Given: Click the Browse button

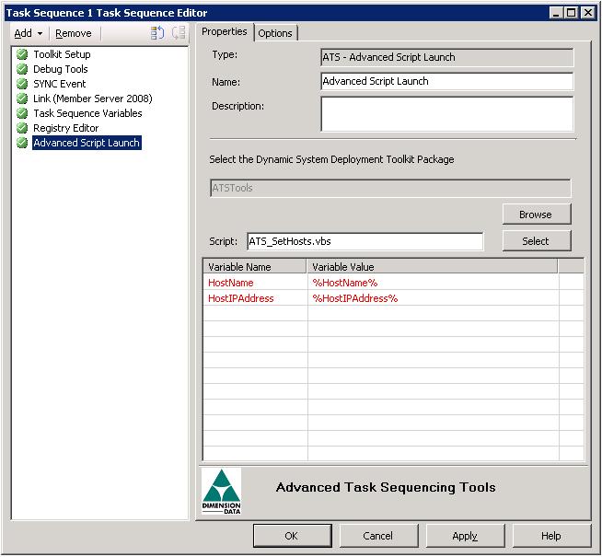Looking at the screenshot, I should (537, 215).
